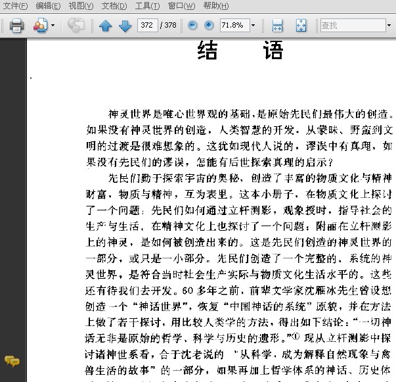
Task: Click the 71.8% zoom value field
Action: point(232,26)
